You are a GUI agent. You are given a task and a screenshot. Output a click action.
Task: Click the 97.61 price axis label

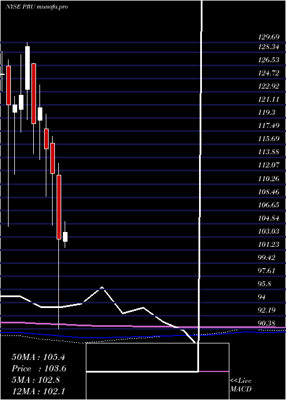point(267,271)
